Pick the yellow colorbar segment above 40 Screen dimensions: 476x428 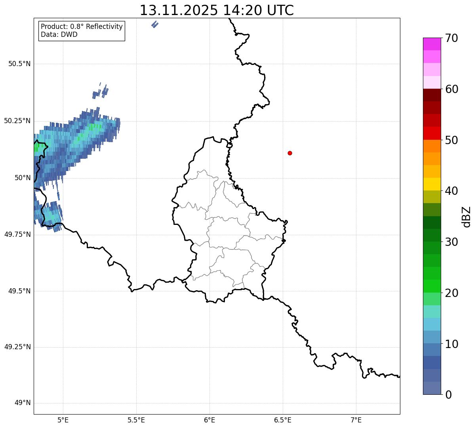[x=432, y=184]
